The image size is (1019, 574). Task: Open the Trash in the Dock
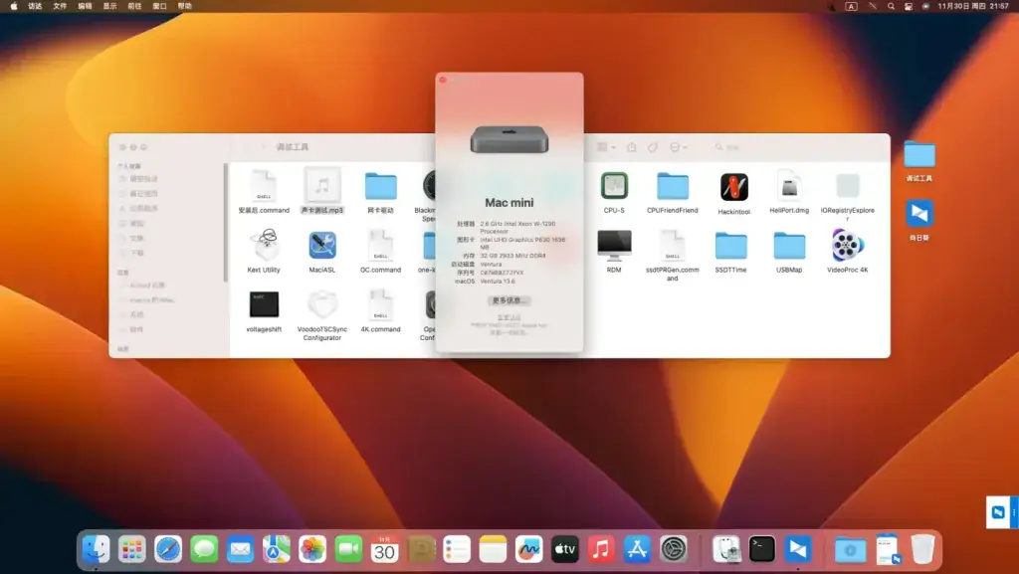(922, 549)
